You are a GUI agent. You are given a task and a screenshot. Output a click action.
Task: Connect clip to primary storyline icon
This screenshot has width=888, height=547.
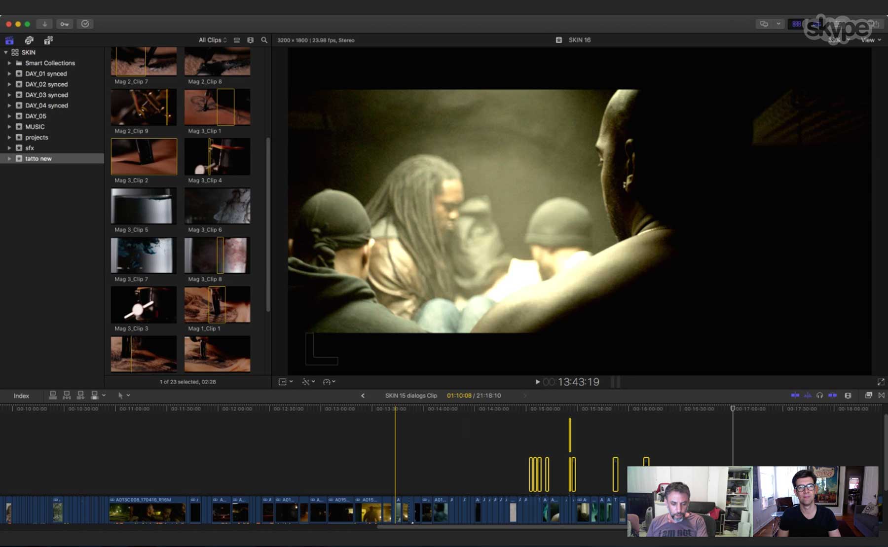(53, 395)
